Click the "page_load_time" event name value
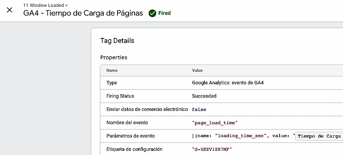The image size is (343, 155). tap(215, 123)
